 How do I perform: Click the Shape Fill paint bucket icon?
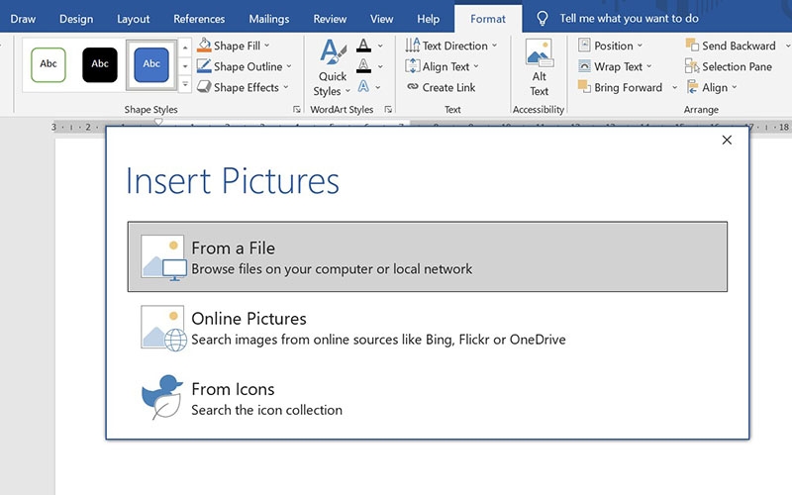pyautogui.click(x=204, y=46)
